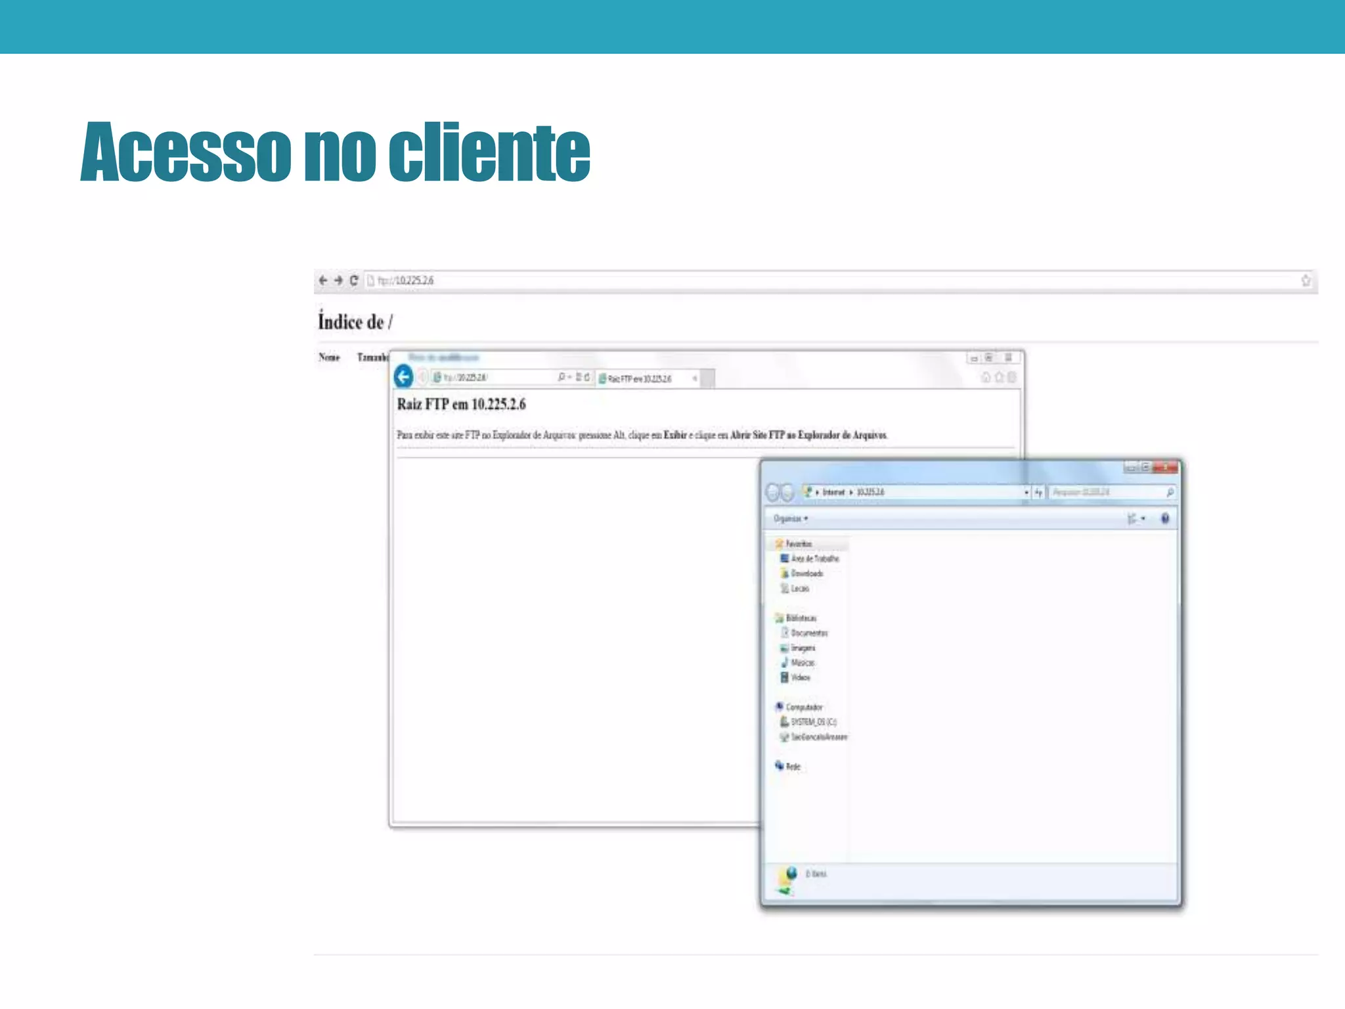Expand the address bar history dropdown in Explorer
This screenshot has height=1009, width=1345.
[x=1026, y=492]
